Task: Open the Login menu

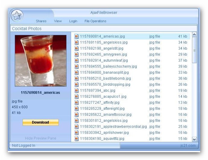Action: click(x=73, y=21)
